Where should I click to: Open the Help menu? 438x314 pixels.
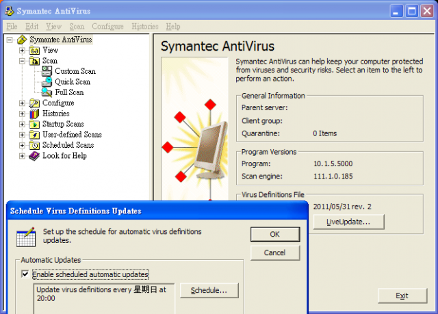point(173,27)
